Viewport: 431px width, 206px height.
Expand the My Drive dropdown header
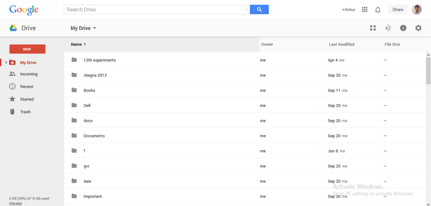tap(83, 28)
